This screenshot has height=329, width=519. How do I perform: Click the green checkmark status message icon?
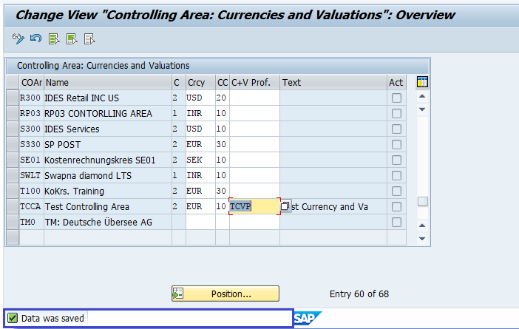pyautogui.click(x=13, y=318)
